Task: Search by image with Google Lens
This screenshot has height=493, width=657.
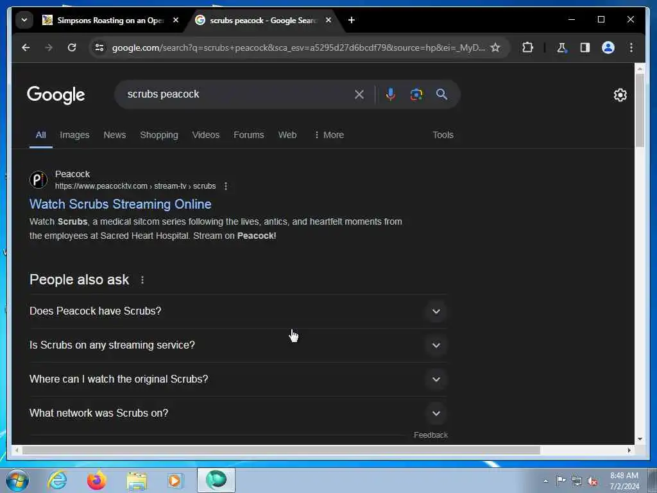Action: click(416, 94)
